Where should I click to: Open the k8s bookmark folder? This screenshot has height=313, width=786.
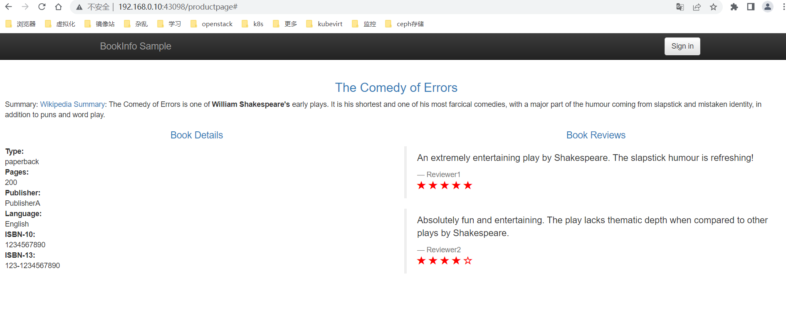[253, 24]
